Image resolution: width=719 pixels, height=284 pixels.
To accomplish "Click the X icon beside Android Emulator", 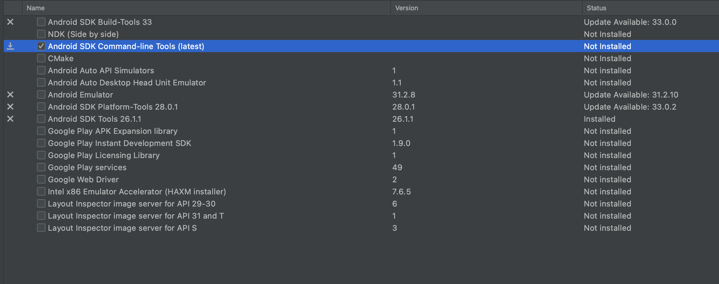I will click(x=10, y=95).
